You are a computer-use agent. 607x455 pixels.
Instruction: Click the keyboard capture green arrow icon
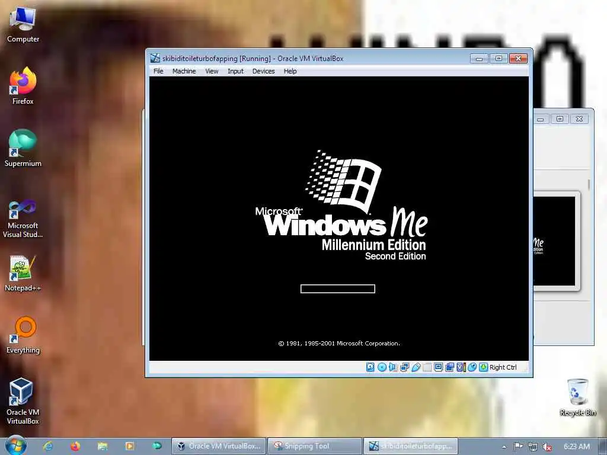point(483,367)
